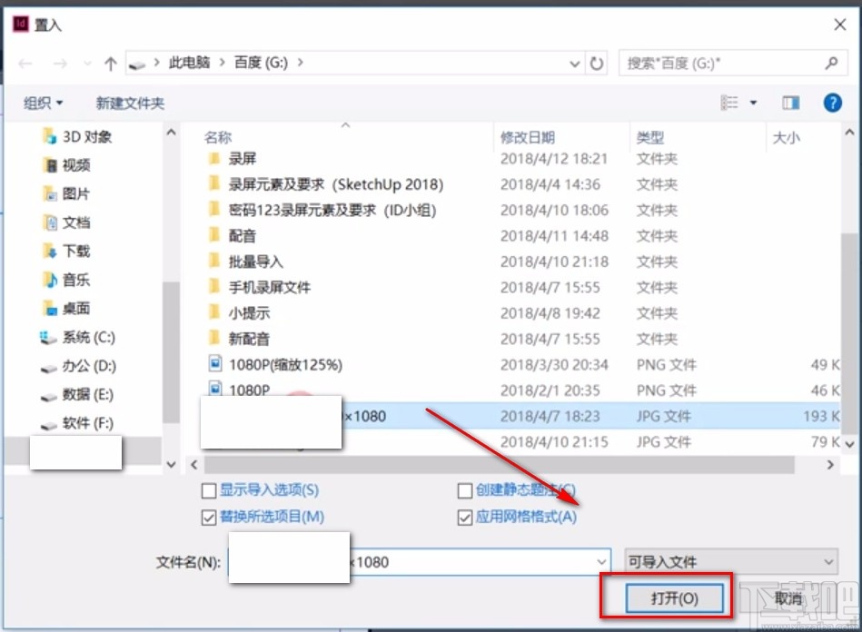Select 桌面 in navigation pane
The height and width of the screenshot is (632, 862).
[66, 308]
